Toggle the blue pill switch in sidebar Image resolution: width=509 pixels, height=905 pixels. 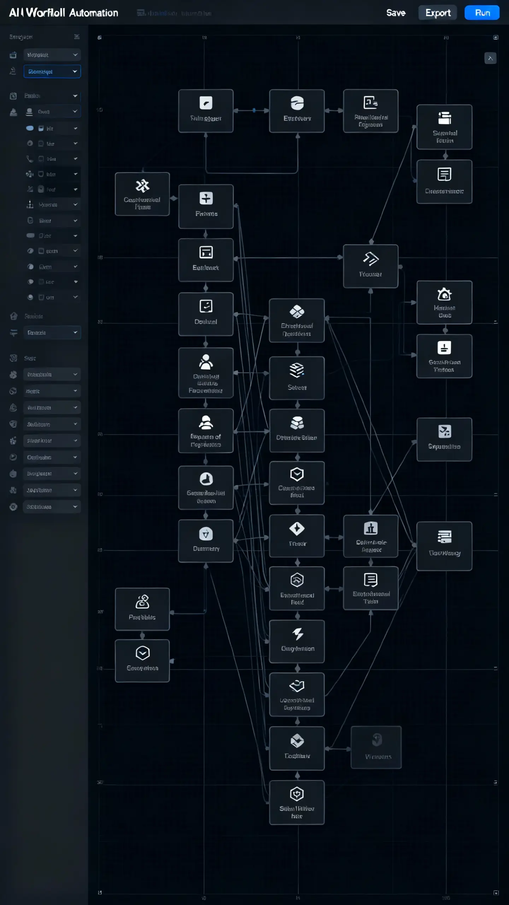(30, 128)
